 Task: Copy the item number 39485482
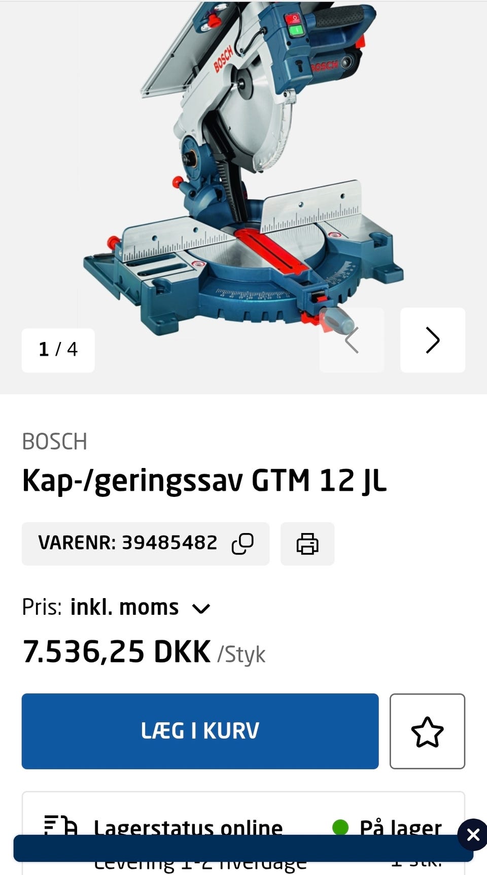(x=242, y=544)
